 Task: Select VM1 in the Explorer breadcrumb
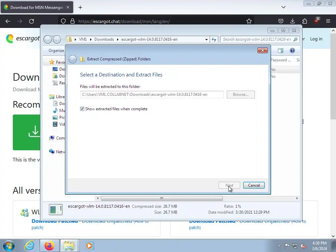[83, 39]
